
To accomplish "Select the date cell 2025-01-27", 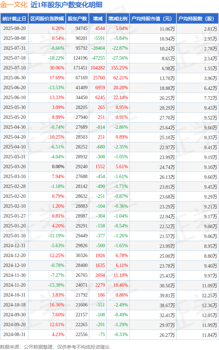I will coord(15,216).
